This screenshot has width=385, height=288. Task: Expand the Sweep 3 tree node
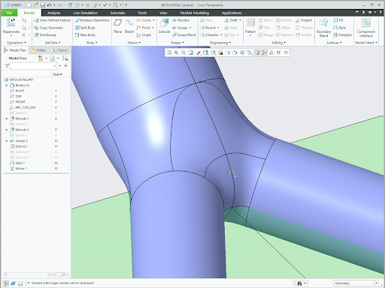tap(7, 141)
